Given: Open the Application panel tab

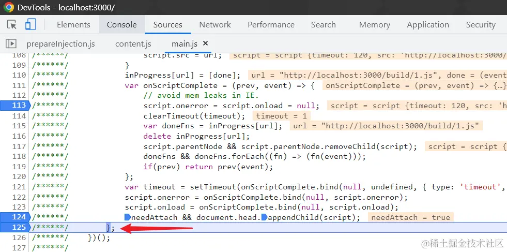Looking at the screenshot, I should pyautogui.click(x=428, y=25).
